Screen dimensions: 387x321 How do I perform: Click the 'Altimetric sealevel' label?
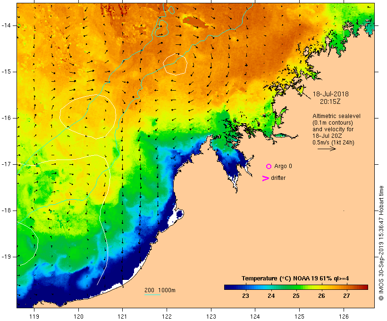pyautogui.click(x=337, y=116)
